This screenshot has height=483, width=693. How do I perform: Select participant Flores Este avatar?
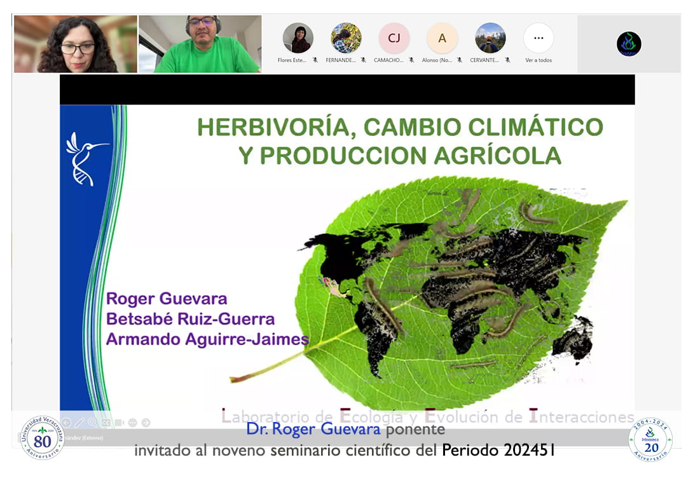(x=298, y=38)
